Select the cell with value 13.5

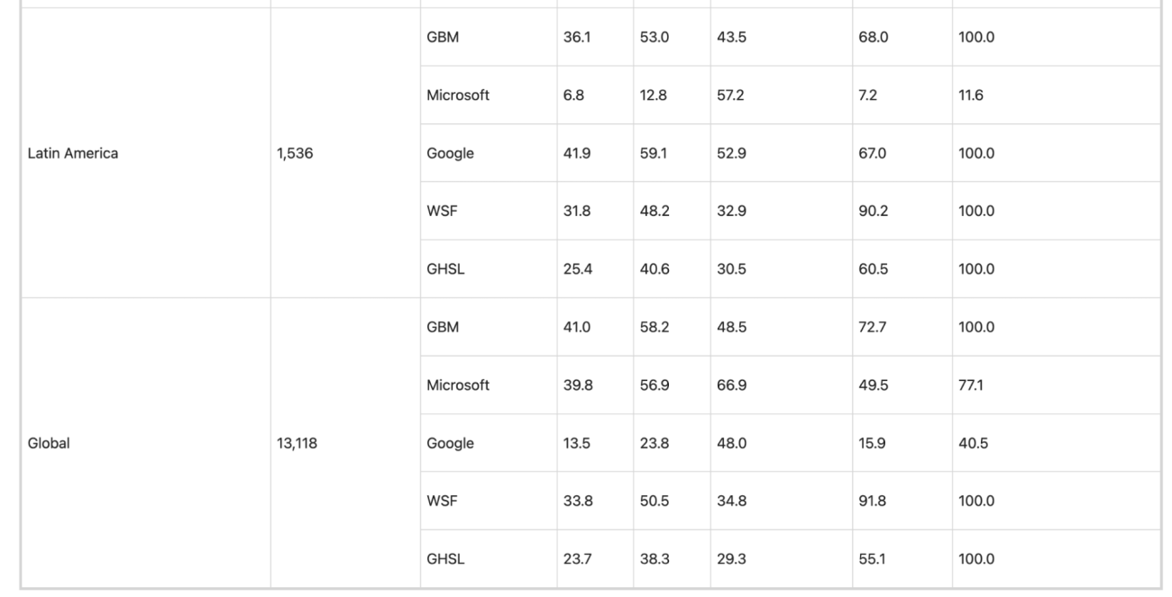pyautogui.click(x=577, y=443)
